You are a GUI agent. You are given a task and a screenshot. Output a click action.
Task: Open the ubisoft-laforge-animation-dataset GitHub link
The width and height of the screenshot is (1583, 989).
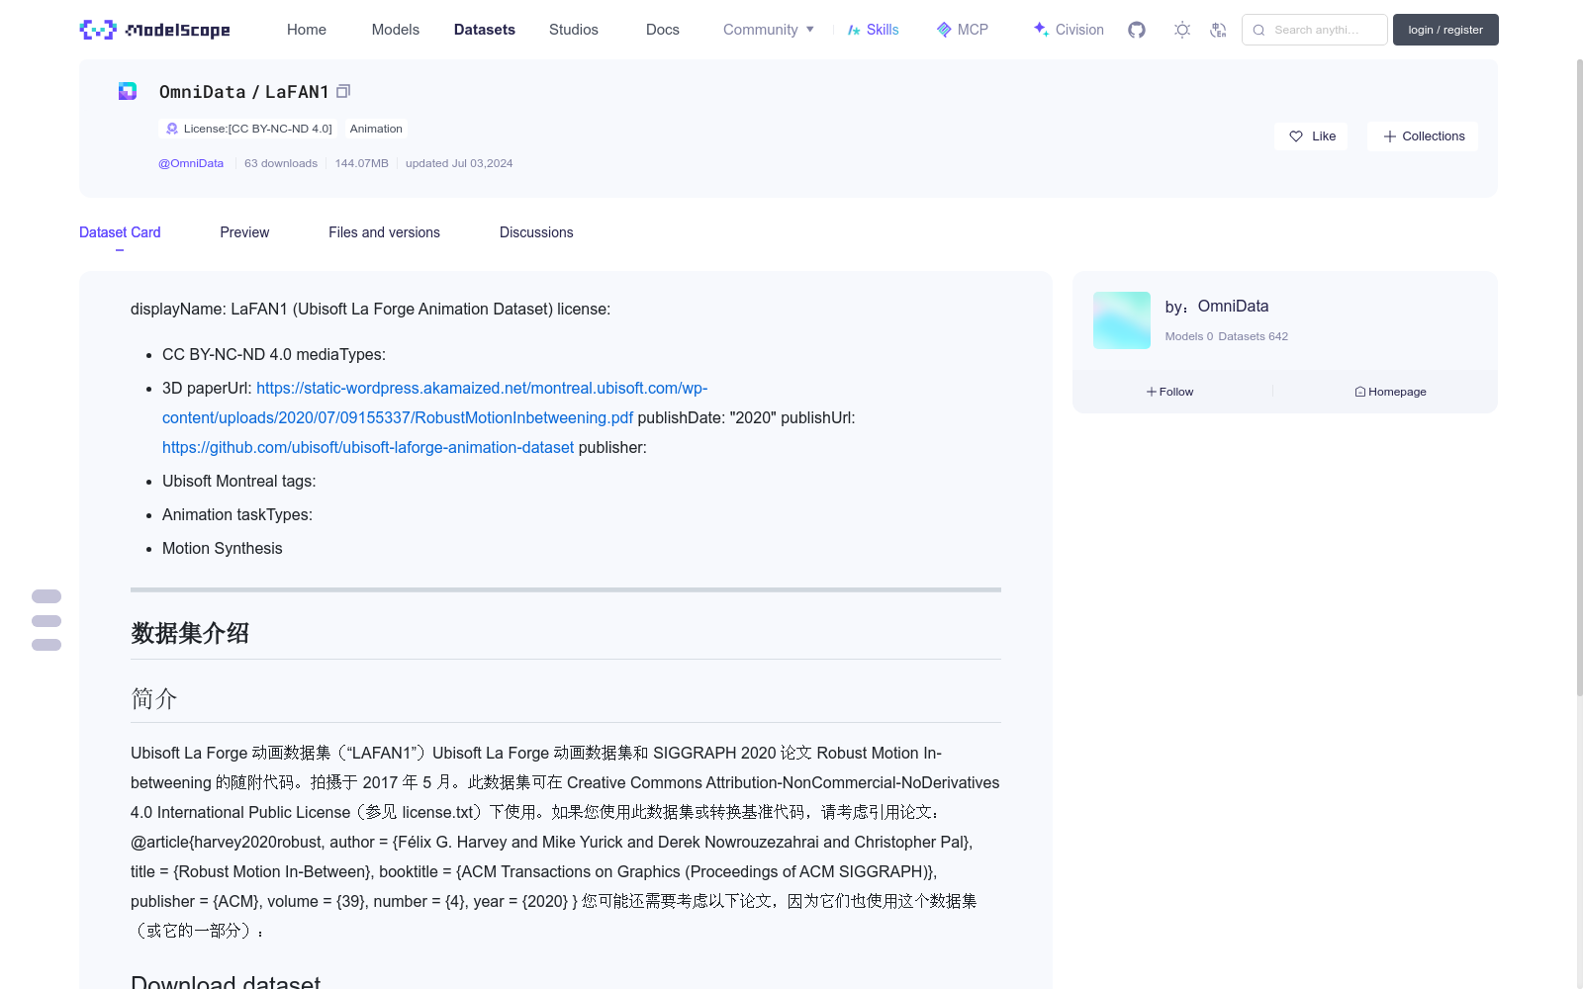368,447
